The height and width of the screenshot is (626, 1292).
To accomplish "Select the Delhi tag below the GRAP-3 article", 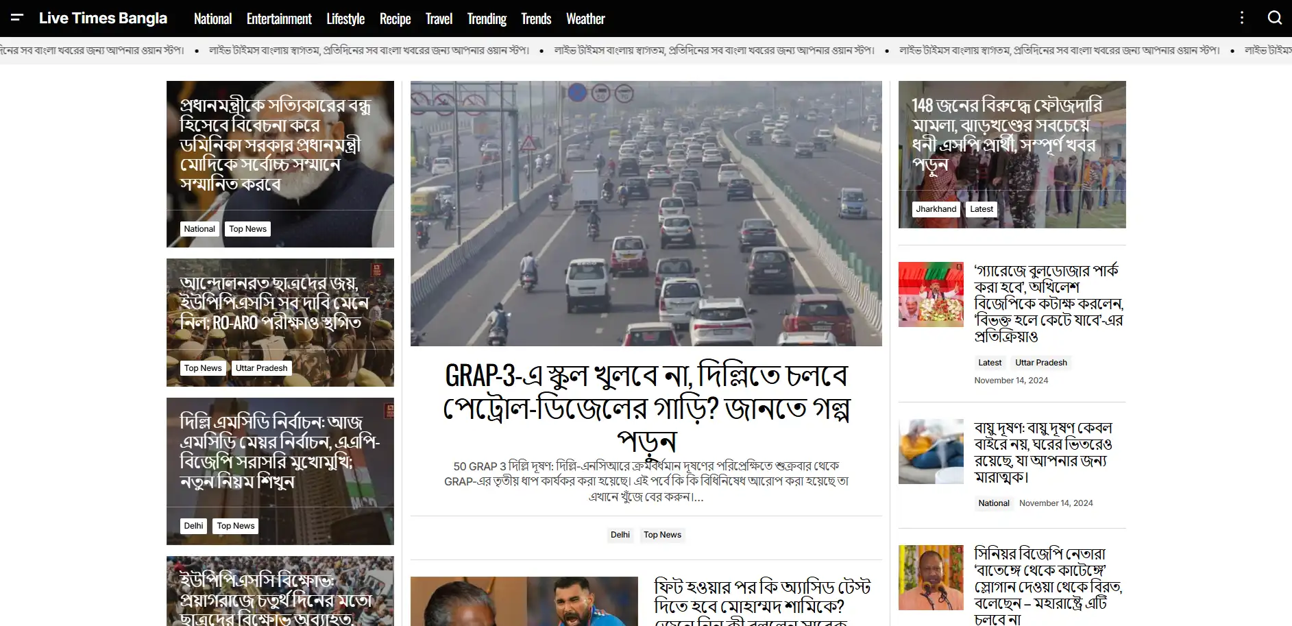I will pos(620,534).
